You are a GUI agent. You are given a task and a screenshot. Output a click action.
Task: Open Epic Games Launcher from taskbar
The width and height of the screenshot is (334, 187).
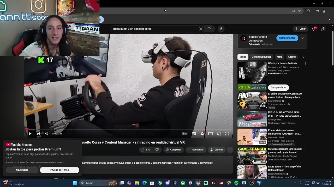(x=175, y=183)
